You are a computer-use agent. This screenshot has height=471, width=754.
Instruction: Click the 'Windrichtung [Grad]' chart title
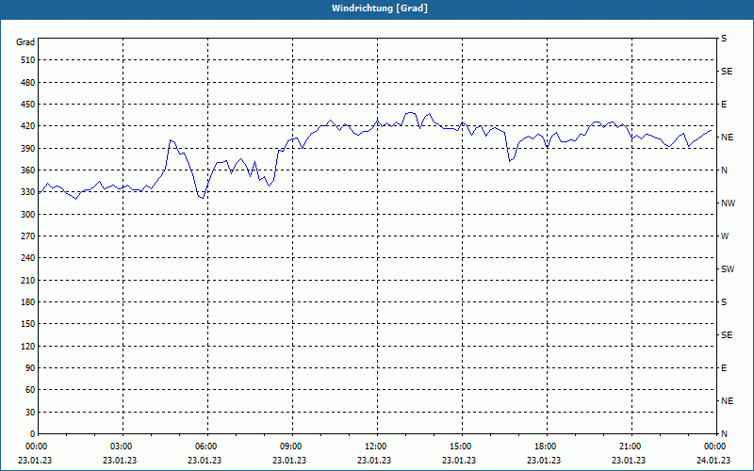[x=380, y=8]
